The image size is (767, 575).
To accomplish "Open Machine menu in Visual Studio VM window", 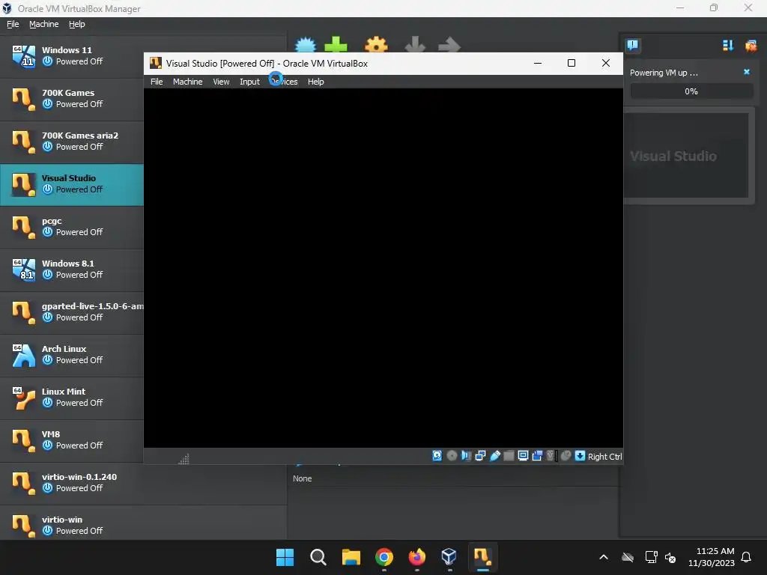I will (187, 82).
